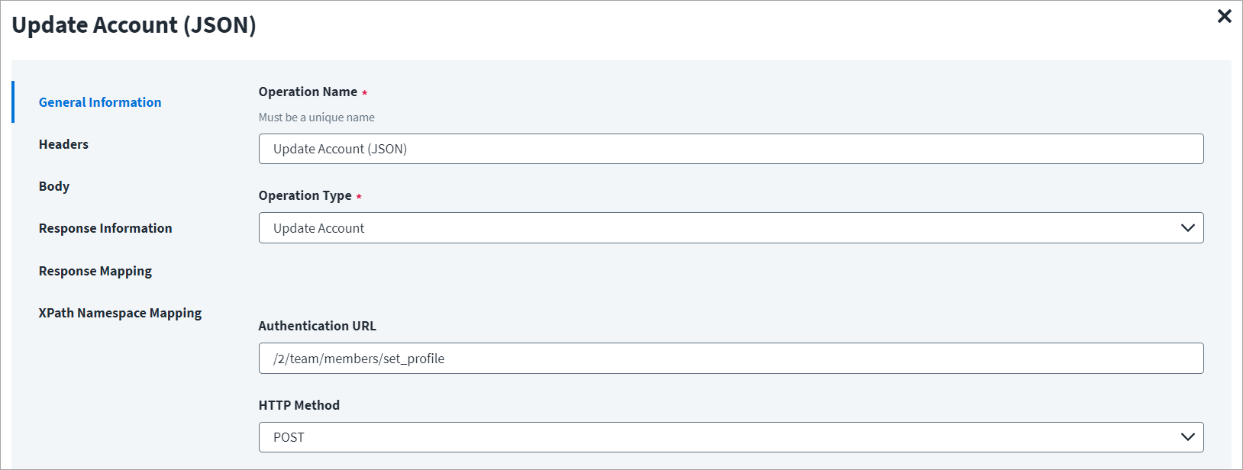Switch to the Headers section

63,143
